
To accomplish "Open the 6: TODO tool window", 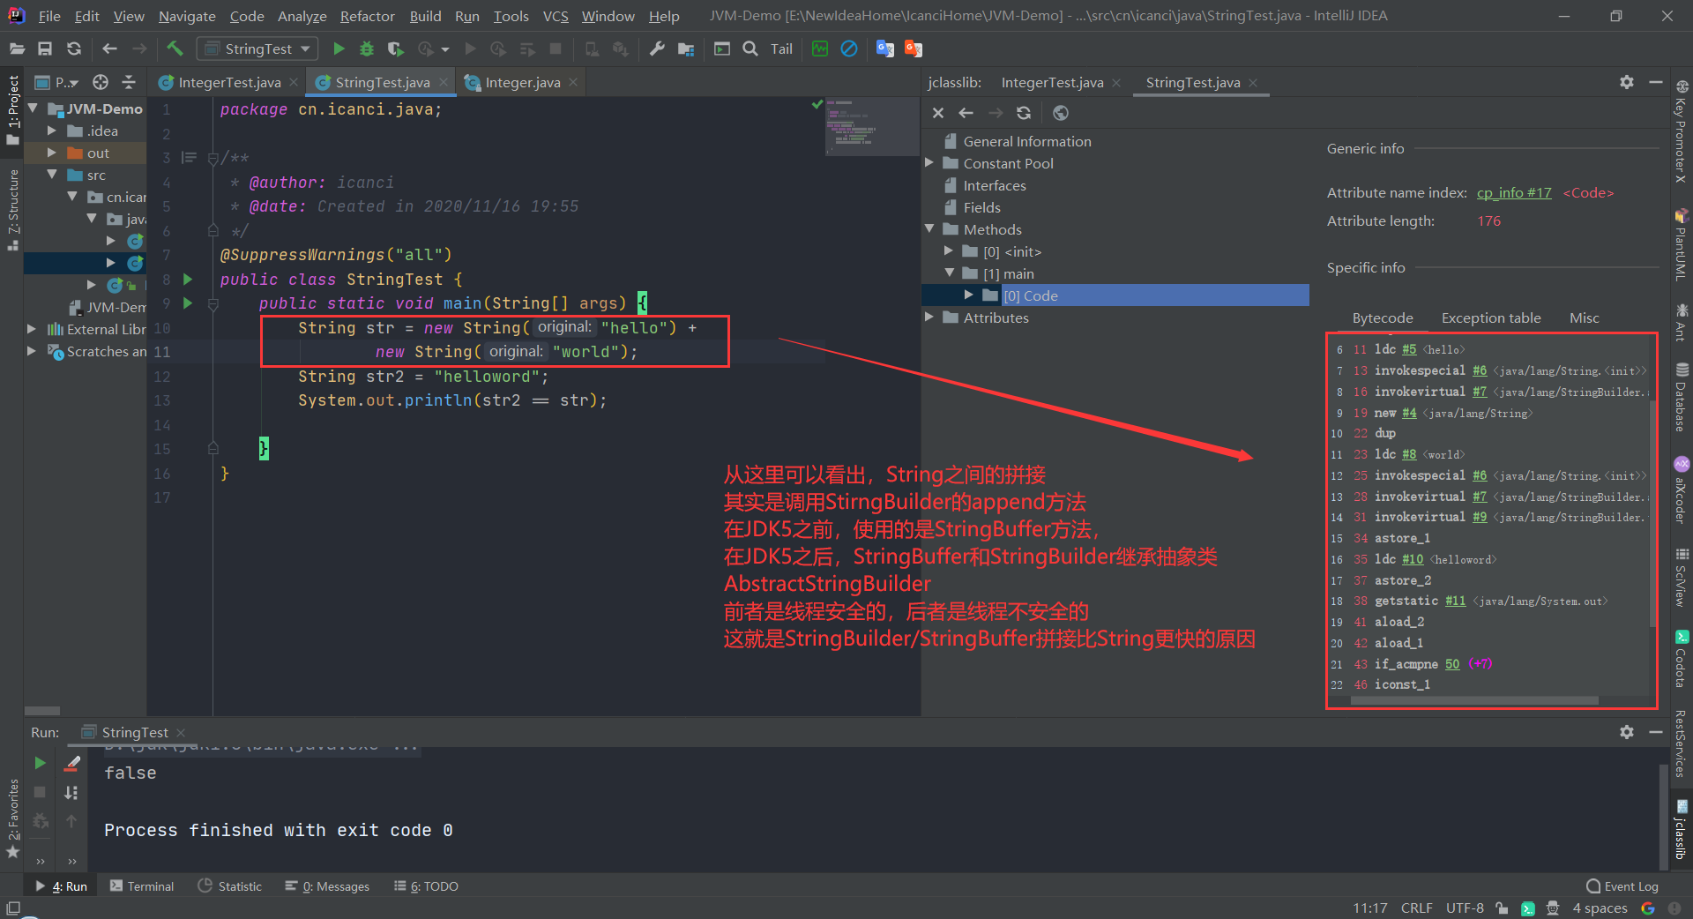I will [x=426, y=886].
